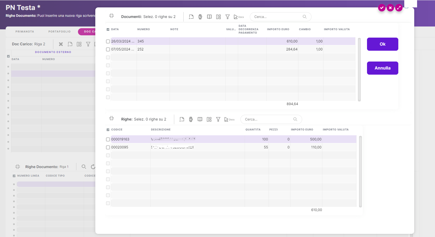Click the book icon in the Documenti toolbar
This screenshot has width=435, height=237.
(x=209, y=17)
